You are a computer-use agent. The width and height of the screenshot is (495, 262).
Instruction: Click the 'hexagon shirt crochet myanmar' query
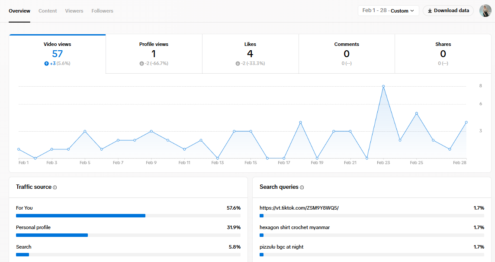295,227
